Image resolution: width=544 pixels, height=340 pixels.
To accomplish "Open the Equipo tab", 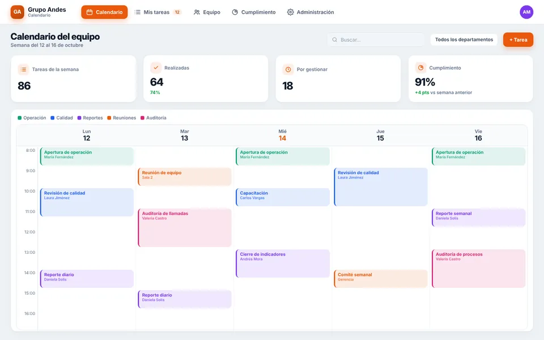I will tap(207, 12).
